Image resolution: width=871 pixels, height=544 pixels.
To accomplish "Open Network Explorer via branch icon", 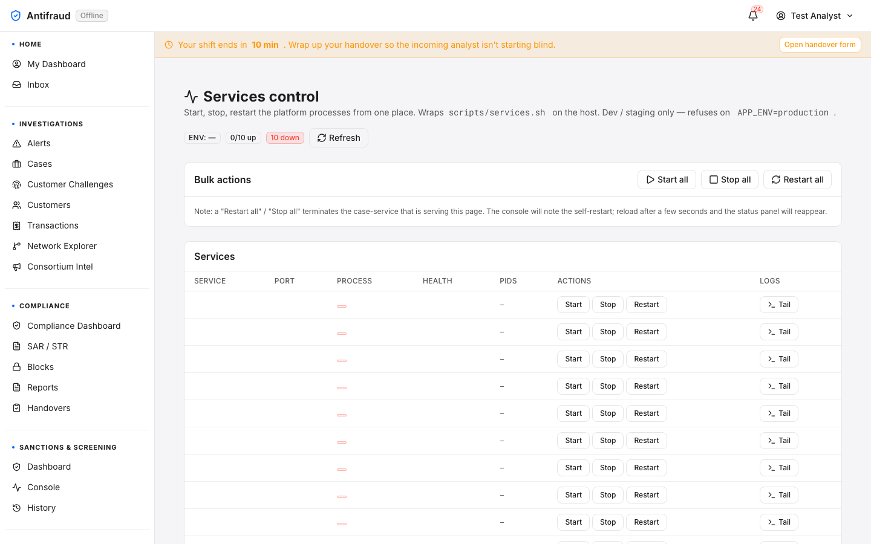I will [x=17, y=246].
